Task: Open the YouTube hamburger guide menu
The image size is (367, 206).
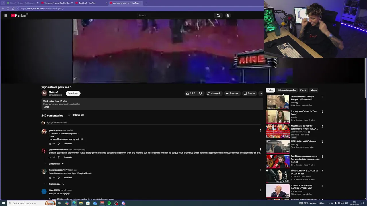Action: (x=6, y=15)
